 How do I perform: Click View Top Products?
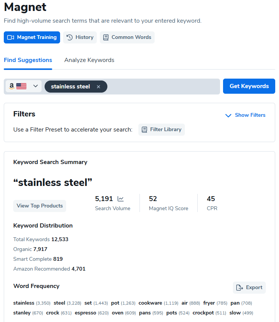(39, 206)
